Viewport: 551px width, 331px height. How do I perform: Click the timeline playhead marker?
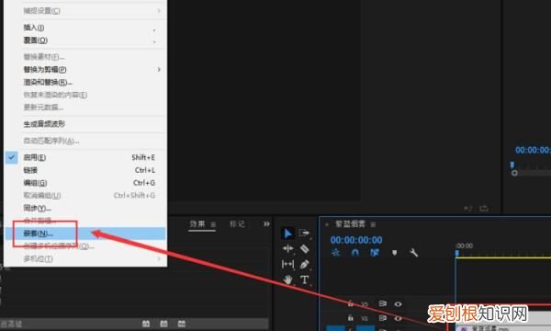tap(457, 253)
